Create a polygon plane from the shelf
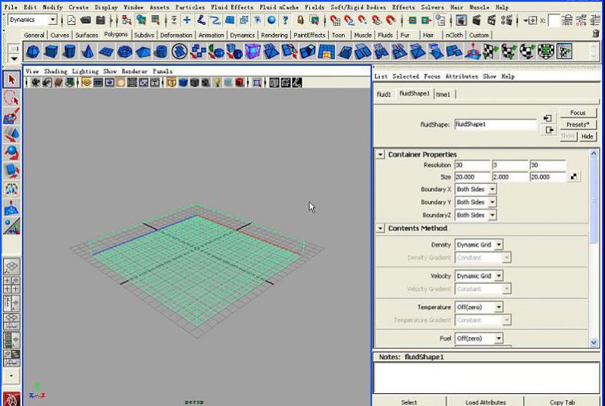The image size is (605, 406). coord(106,52)
